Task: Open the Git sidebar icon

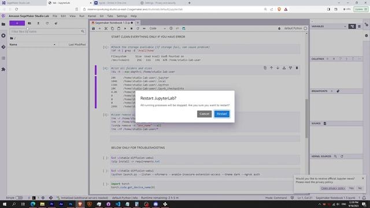Action: click(x=3, y=47)
